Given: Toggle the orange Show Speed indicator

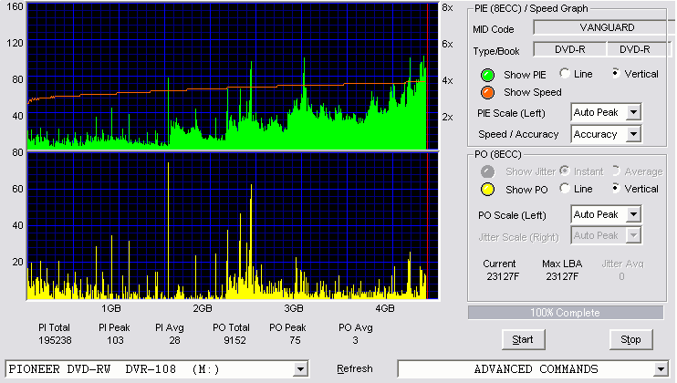Looking at the screenshot, I should coord(487,92).
